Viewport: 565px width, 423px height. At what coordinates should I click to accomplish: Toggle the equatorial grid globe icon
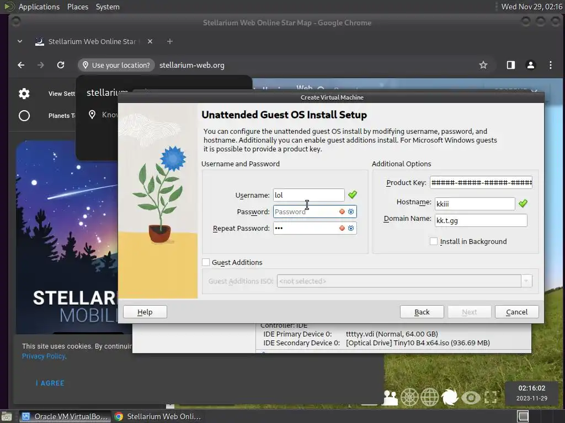[x=430, y=398]
